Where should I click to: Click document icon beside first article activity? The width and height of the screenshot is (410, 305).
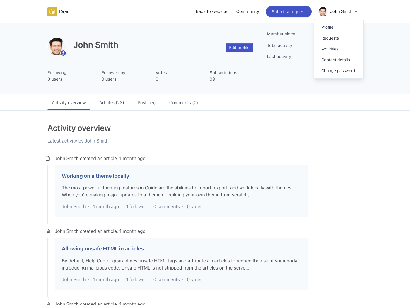pyautogui.click(x=48, y=158)
